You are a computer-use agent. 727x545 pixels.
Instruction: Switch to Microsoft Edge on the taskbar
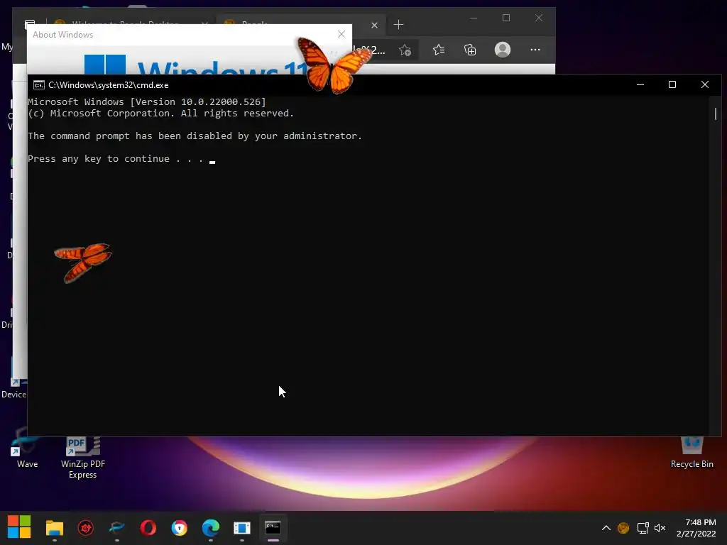(210, 528)
